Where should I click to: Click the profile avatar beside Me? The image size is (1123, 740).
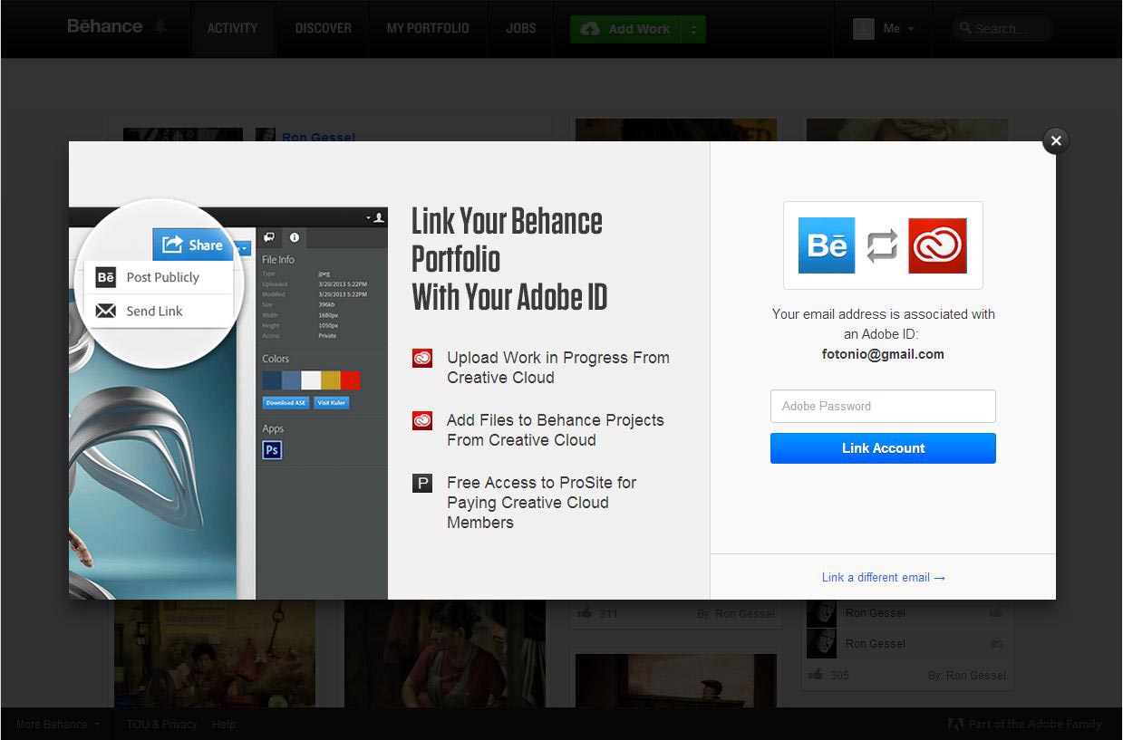click(863, 29)
